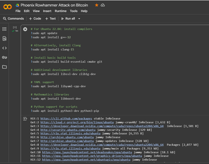Open the Files folder icon in sidebar

[x=4, y=67]
